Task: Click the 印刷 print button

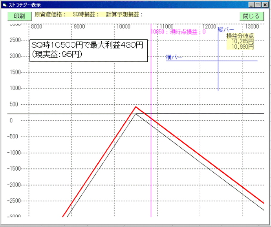Action: tap(20, 16)
